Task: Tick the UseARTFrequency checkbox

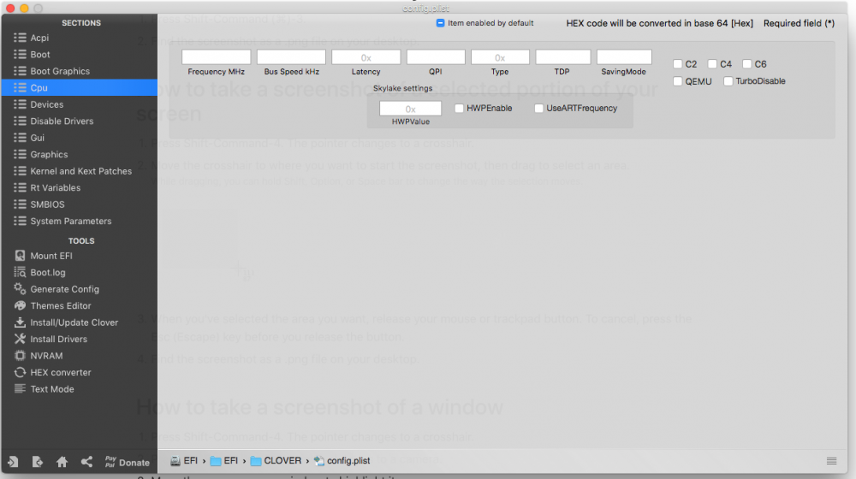Action: [x=538, y=108]
